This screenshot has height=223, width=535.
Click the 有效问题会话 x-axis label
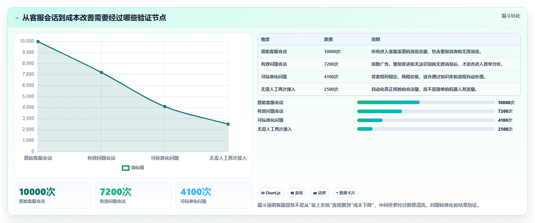pos(101,158)
